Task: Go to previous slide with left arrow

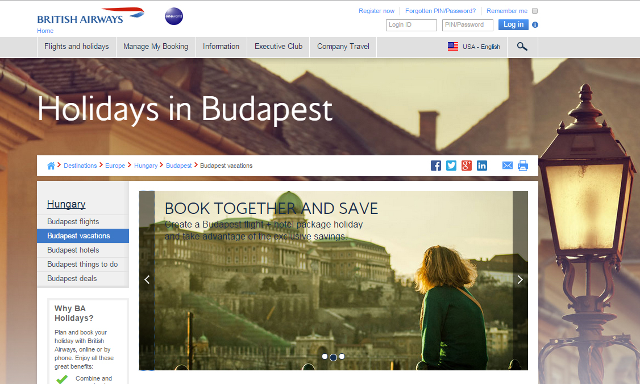Action: tap(147, 280)
